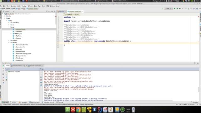
Task: Click the Rerun green arrow in Run panel
Action: [3, 66]
